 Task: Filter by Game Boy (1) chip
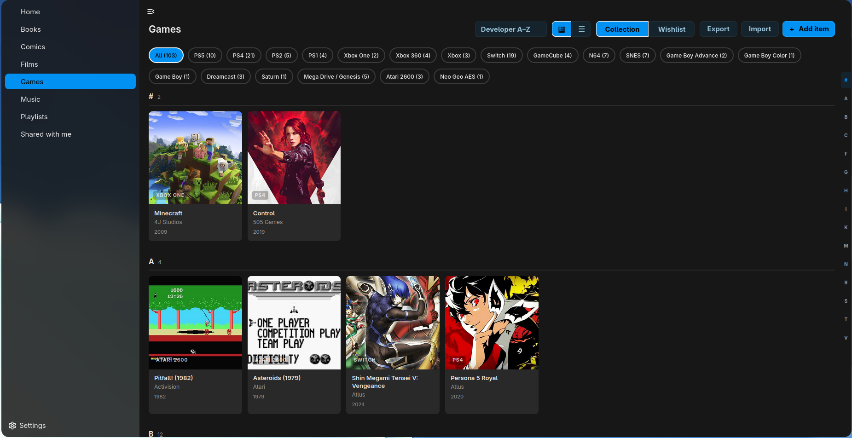173,76
